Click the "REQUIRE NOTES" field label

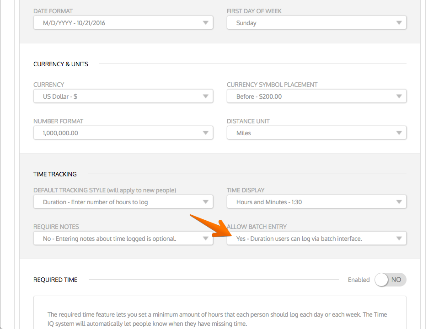pyautogui.click(x=56, y=227)
